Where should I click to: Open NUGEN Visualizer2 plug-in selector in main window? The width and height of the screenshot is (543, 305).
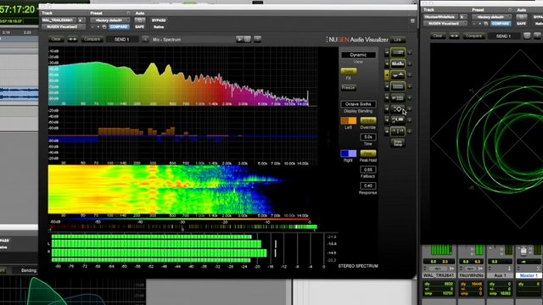click(x=63, y=26)
